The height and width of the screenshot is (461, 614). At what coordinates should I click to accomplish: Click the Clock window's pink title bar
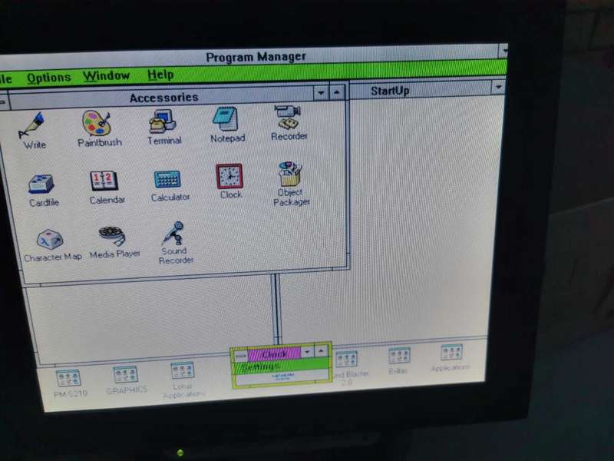(x=274, y=354)
